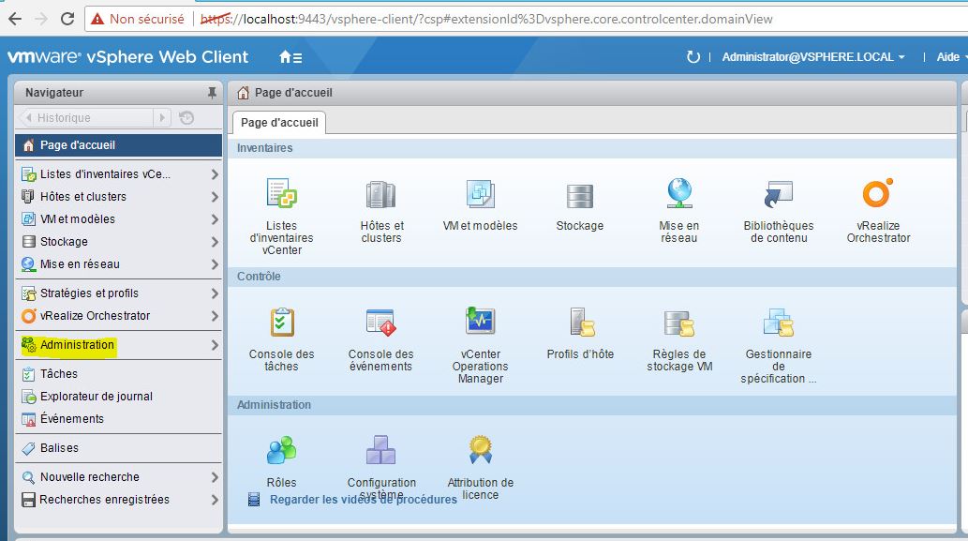
Task: Expand VM et modèles chevron in navigator
Action: coord(215,219)
